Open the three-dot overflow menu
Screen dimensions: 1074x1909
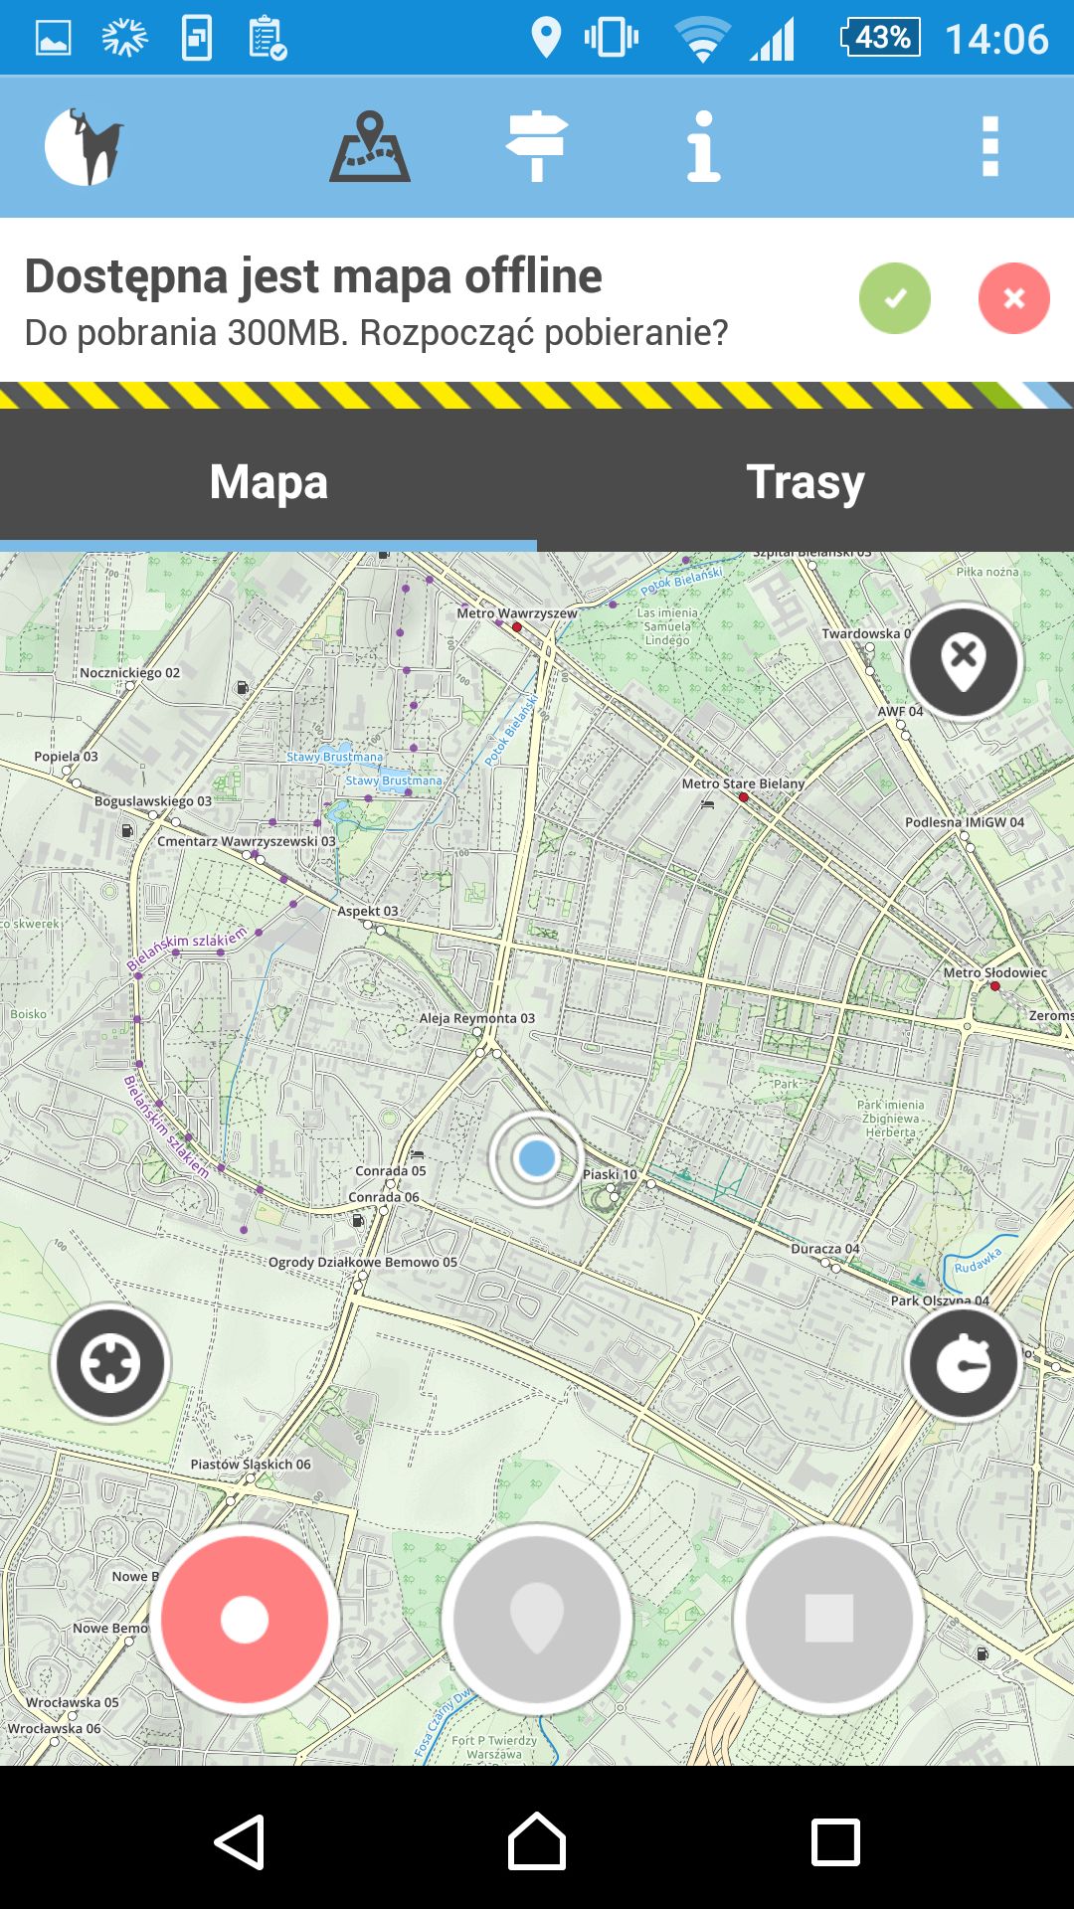click(x=989, y=146)
